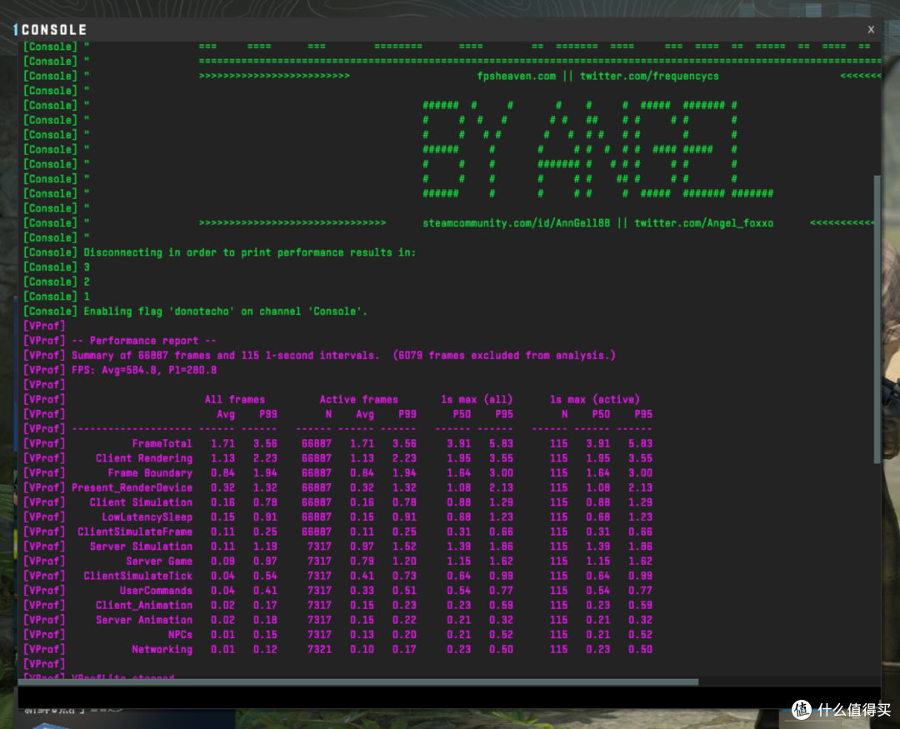This screenshot has width=900, height=729.
Task: Click the Client Rendering row label
Action: pyautogui.click(x=143, y=458)
